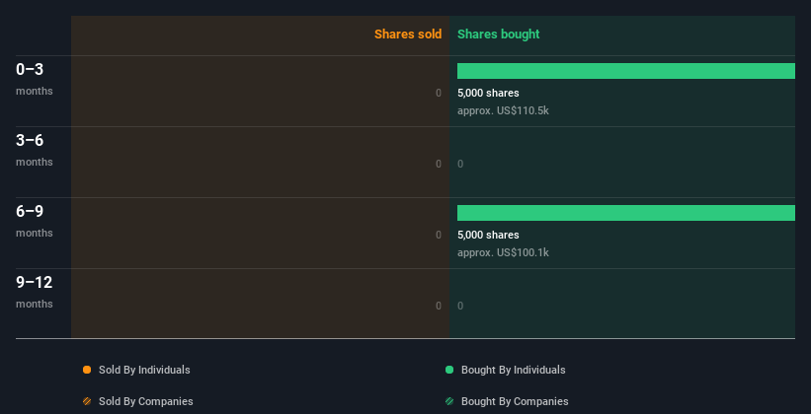The width and height of the screenshot is (811, 414).
Task: Click the approx. US$110.5k value text
Action: tap(503, 110)
